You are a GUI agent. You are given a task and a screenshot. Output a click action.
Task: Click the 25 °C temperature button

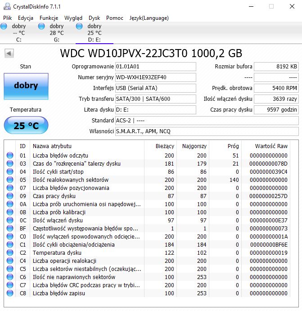coord(26,126)
